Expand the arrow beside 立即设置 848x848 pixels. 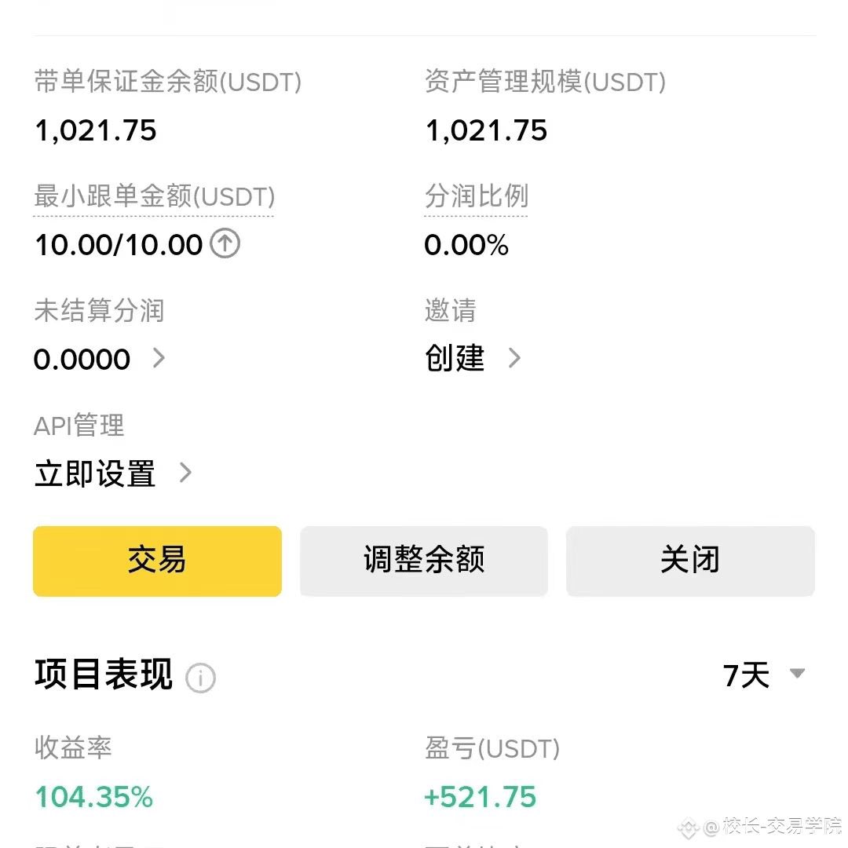pos(185,473)
